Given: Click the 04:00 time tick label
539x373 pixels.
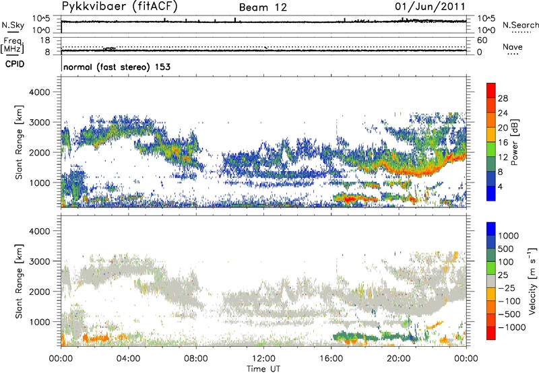Looking at the screenshot, I should 128,359.
